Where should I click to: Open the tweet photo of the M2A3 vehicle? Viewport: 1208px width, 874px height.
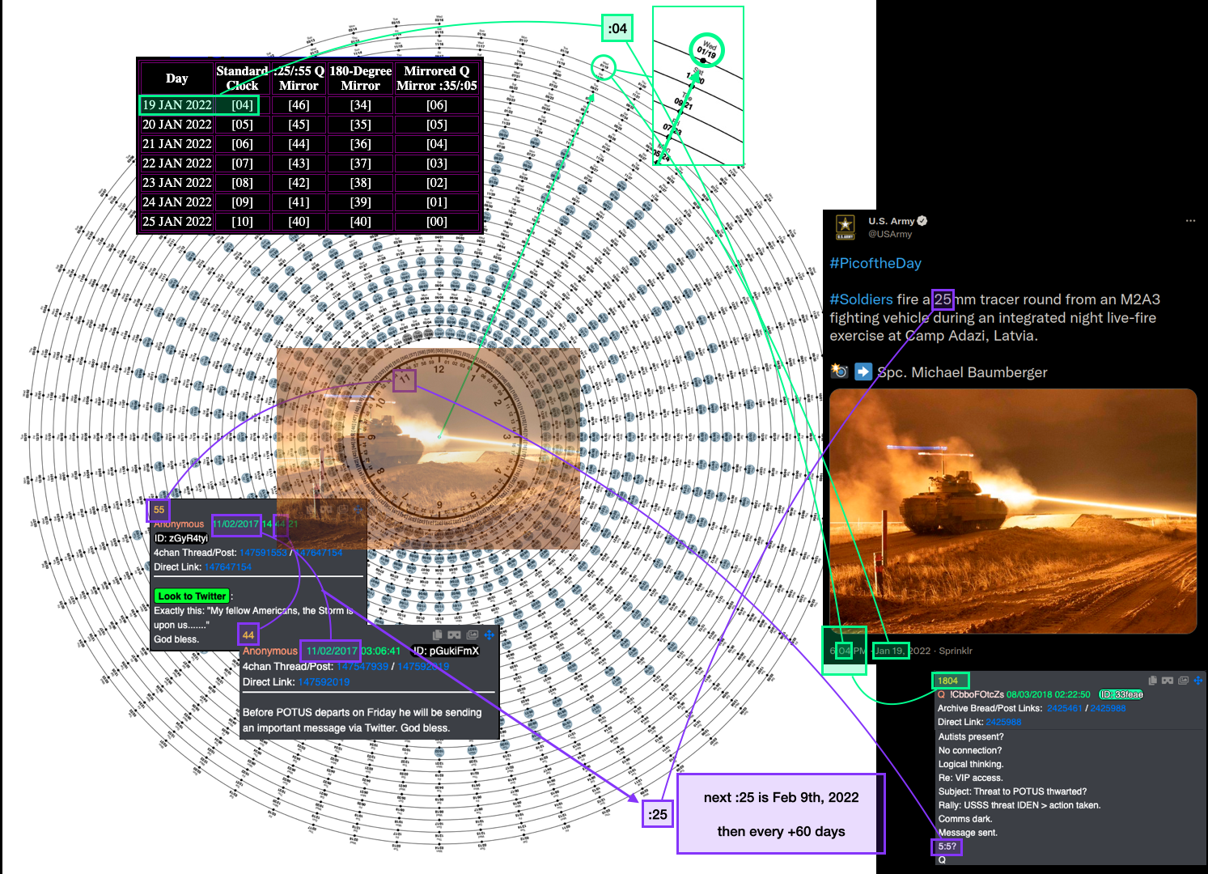tap(1013, 511)
